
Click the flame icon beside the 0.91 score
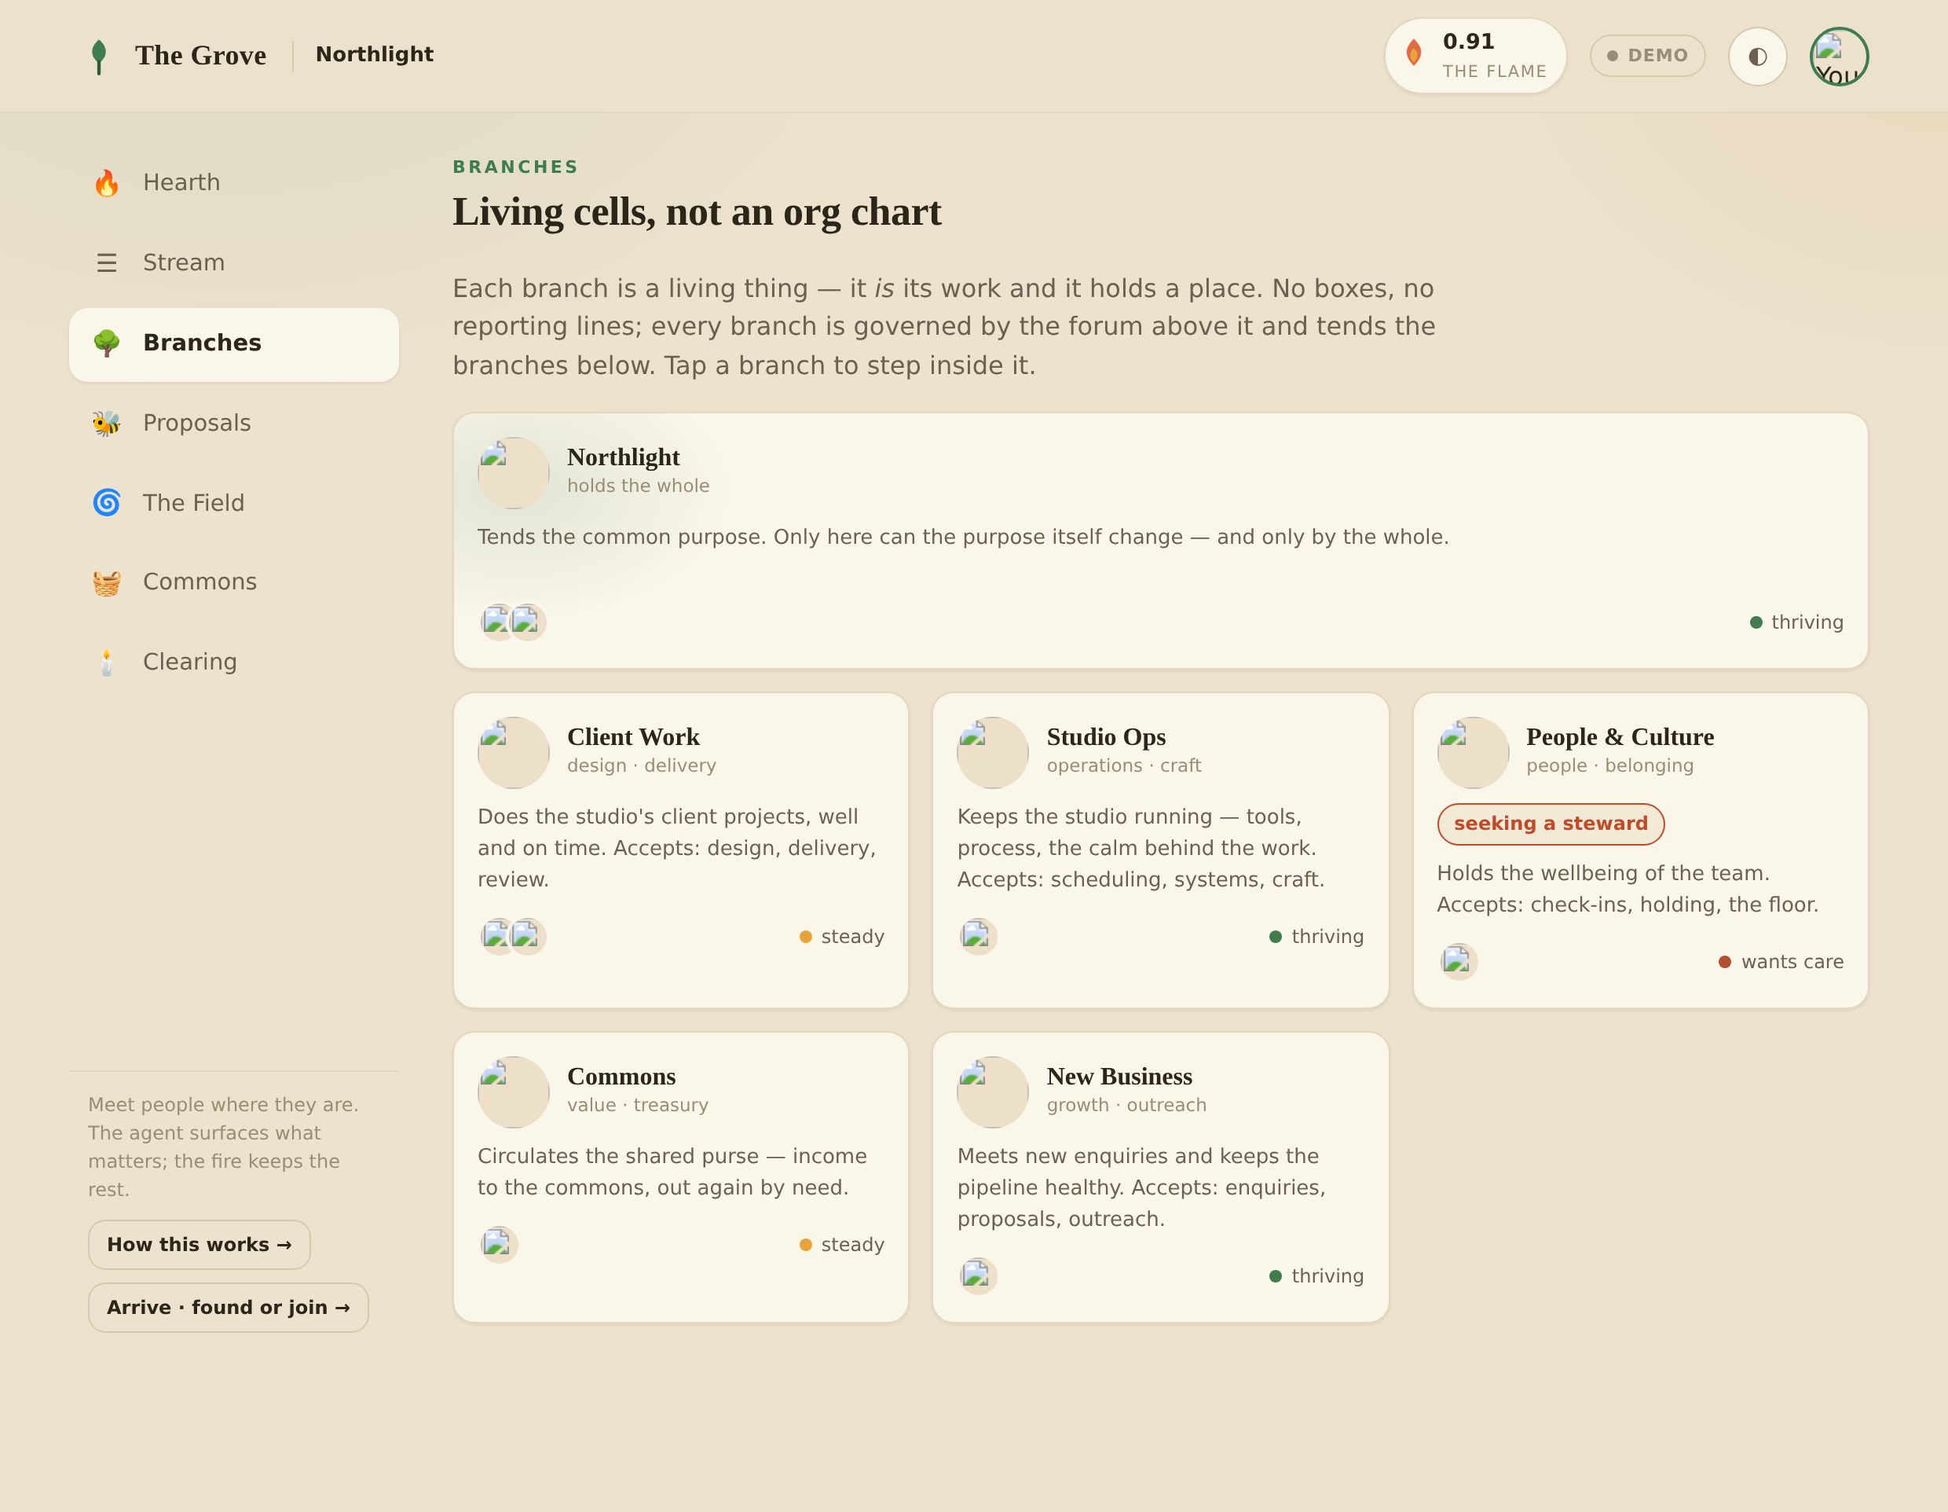pyautogui.click(x=1414, y=53)
